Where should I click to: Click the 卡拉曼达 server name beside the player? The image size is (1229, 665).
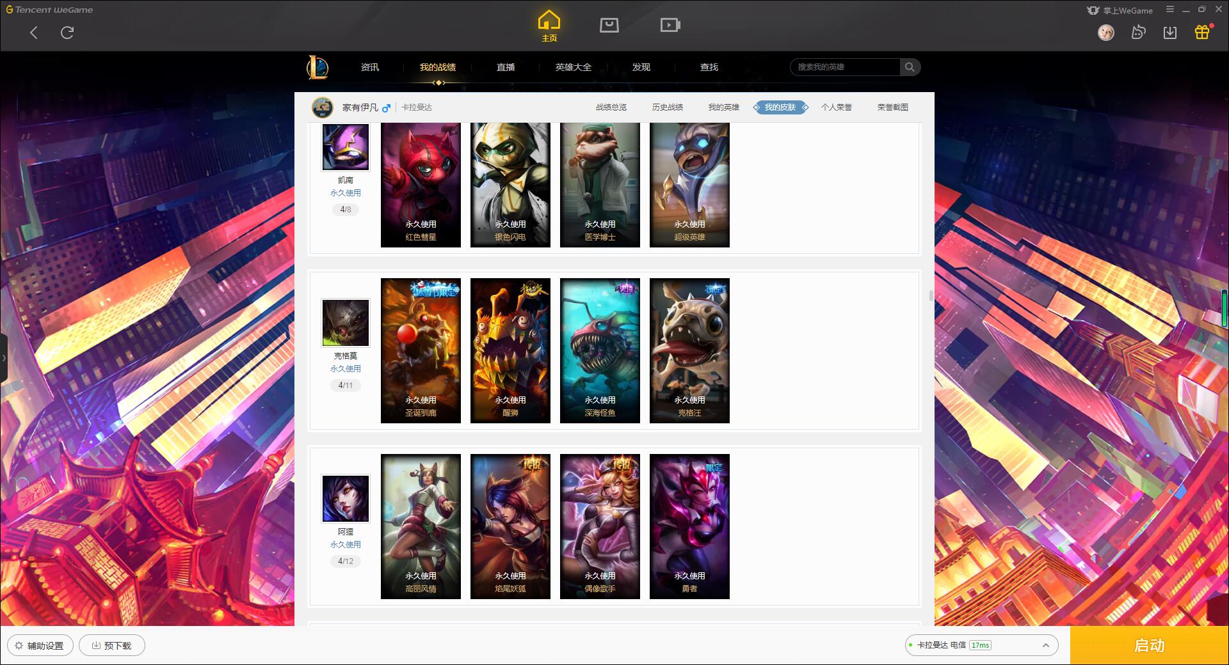coord(417,107)
